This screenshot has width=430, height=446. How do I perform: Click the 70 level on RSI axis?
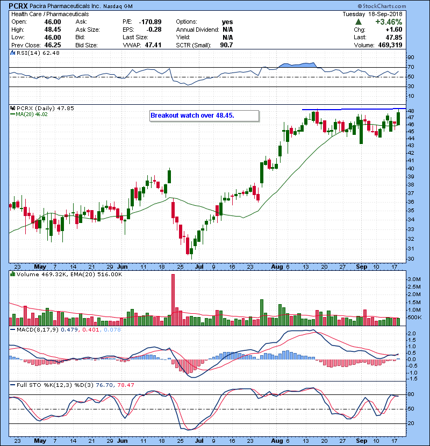tap(411, 67)
